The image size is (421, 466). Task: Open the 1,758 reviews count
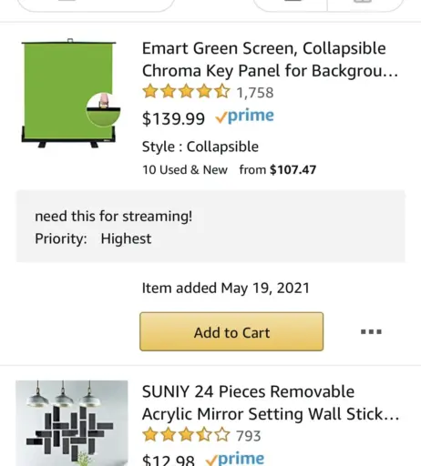[x=255, y=93]
